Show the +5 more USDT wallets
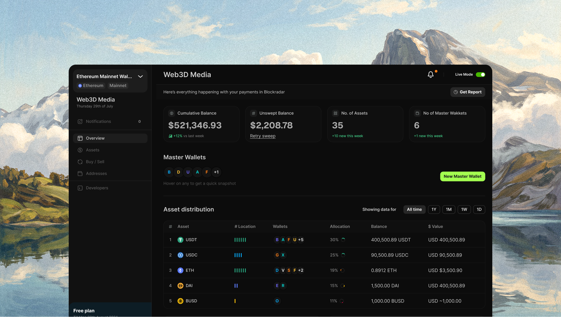The width and height of the screenshot is (561, 317). (x=301, y=240)
